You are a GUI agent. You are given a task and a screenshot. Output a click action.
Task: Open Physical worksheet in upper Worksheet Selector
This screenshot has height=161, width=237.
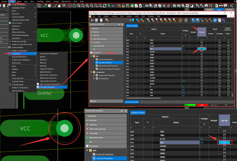coord(106,32)
